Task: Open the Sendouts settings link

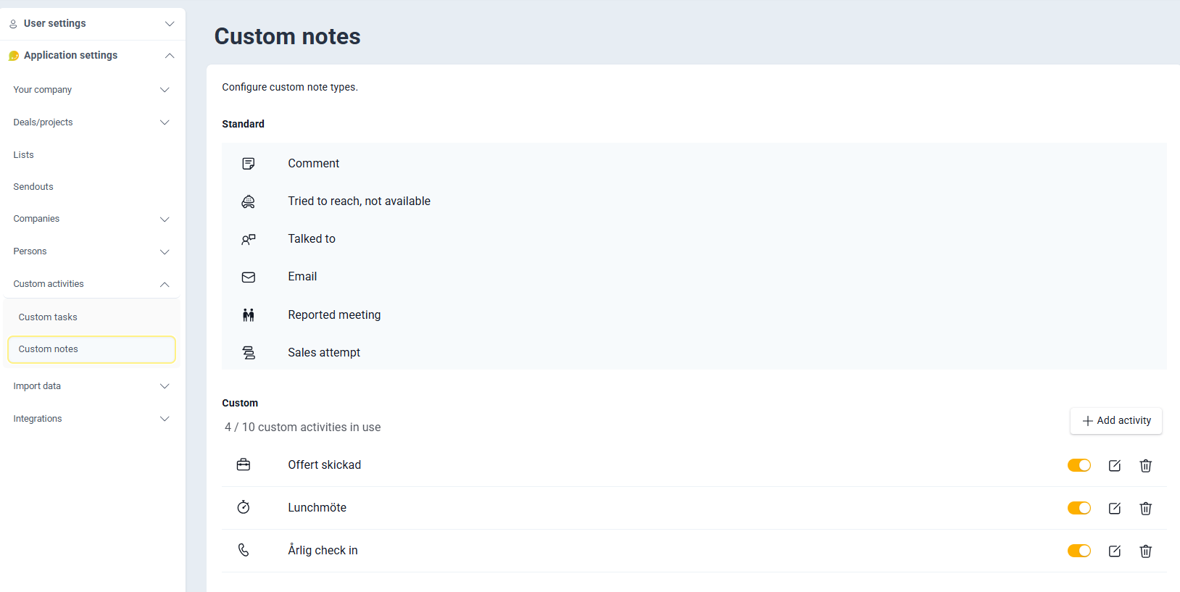Action: point(33,187)
